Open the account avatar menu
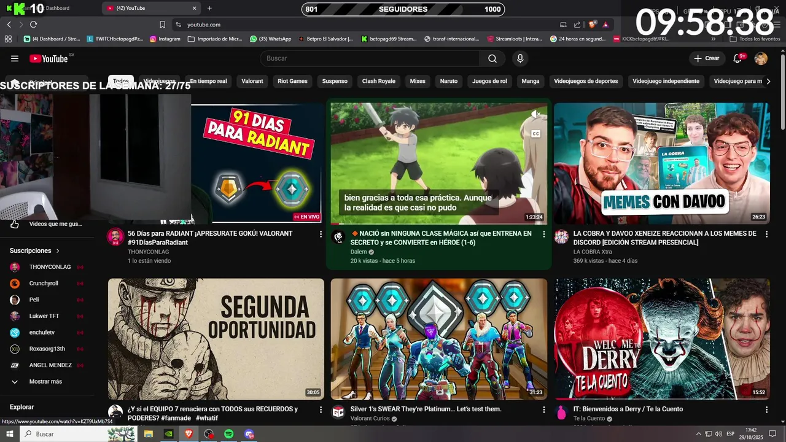 pyautogui.click(x=761, y=58)
